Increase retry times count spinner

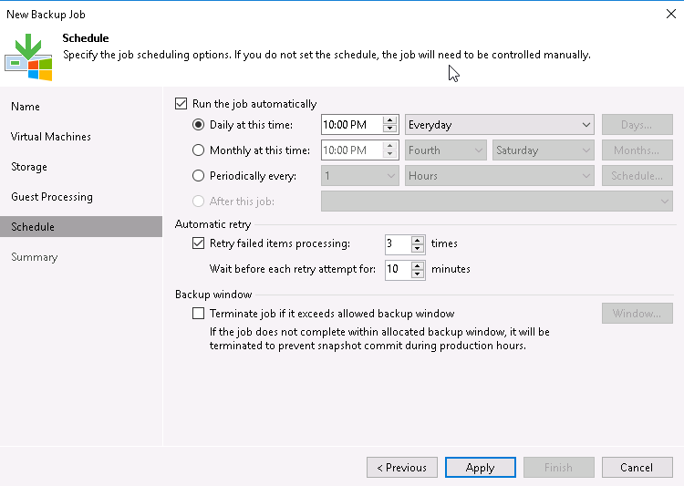tap(418, 239)
